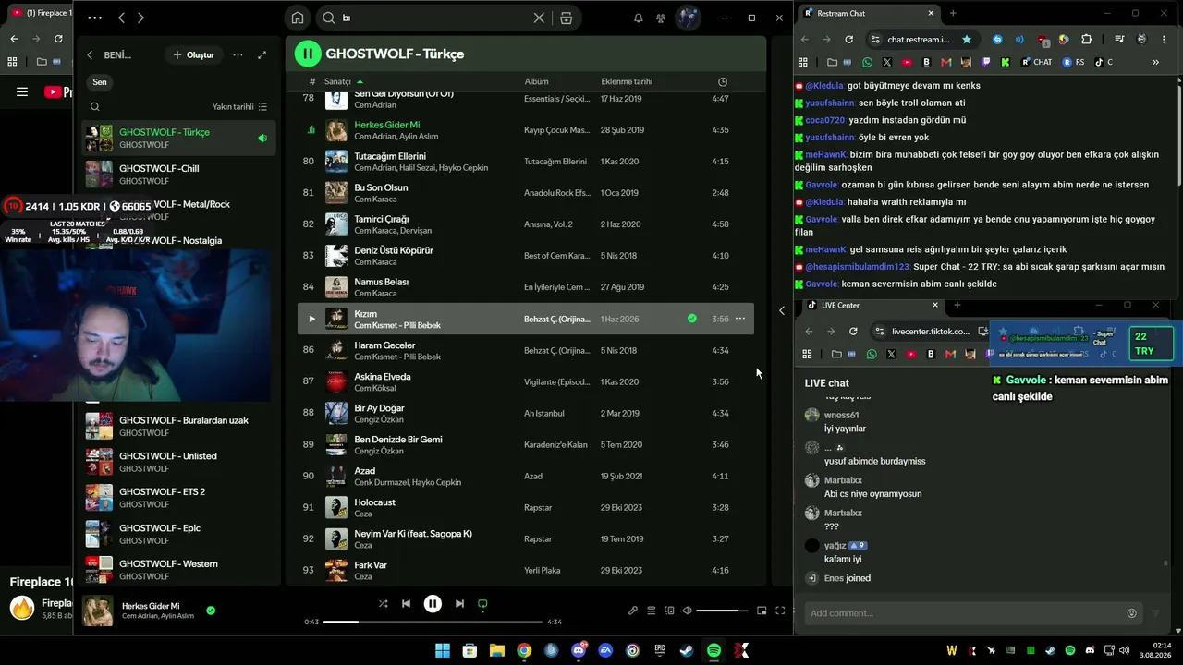The height and width of the screenshot is (665, 1183).
Task: Toggle saved checkmark for Herkes Gider Mi
Action: click(x=211, y=611)
